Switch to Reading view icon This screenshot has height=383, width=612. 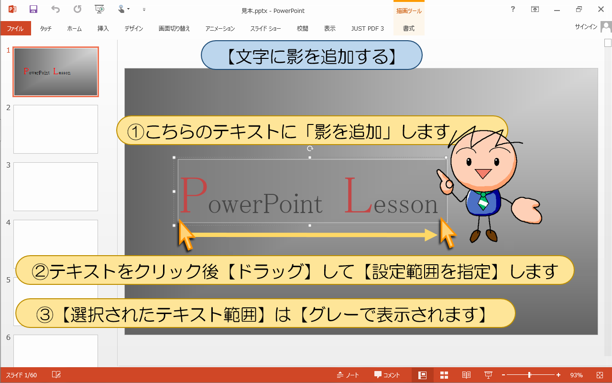(466, 375)
